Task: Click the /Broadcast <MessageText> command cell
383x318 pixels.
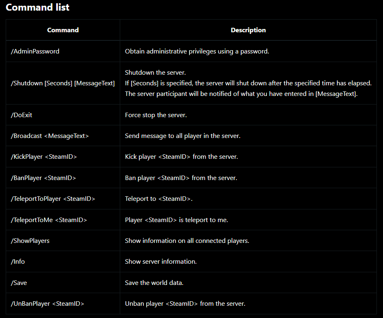Action: point(50,136)
